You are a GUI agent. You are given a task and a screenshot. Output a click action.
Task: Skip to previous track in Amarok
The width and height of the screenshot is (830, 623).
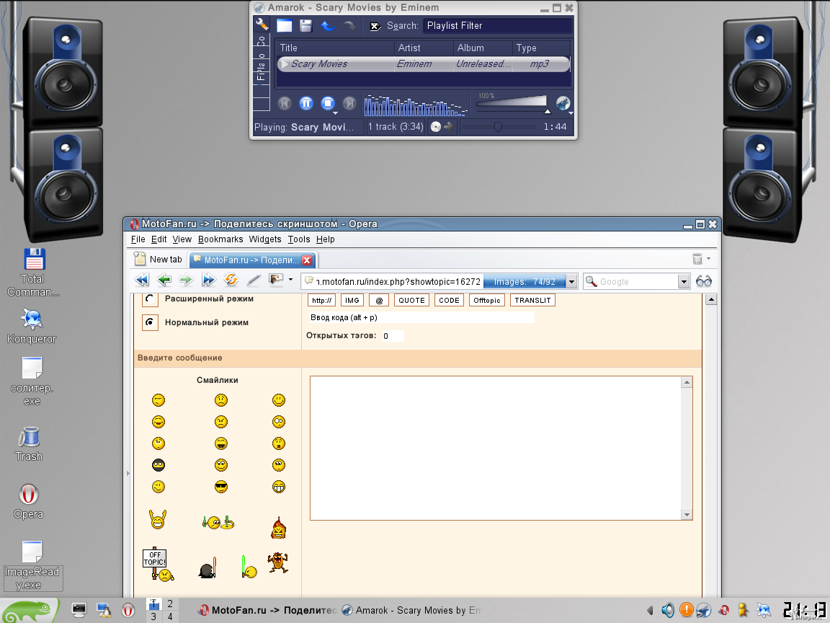click(x=285, y=103)
